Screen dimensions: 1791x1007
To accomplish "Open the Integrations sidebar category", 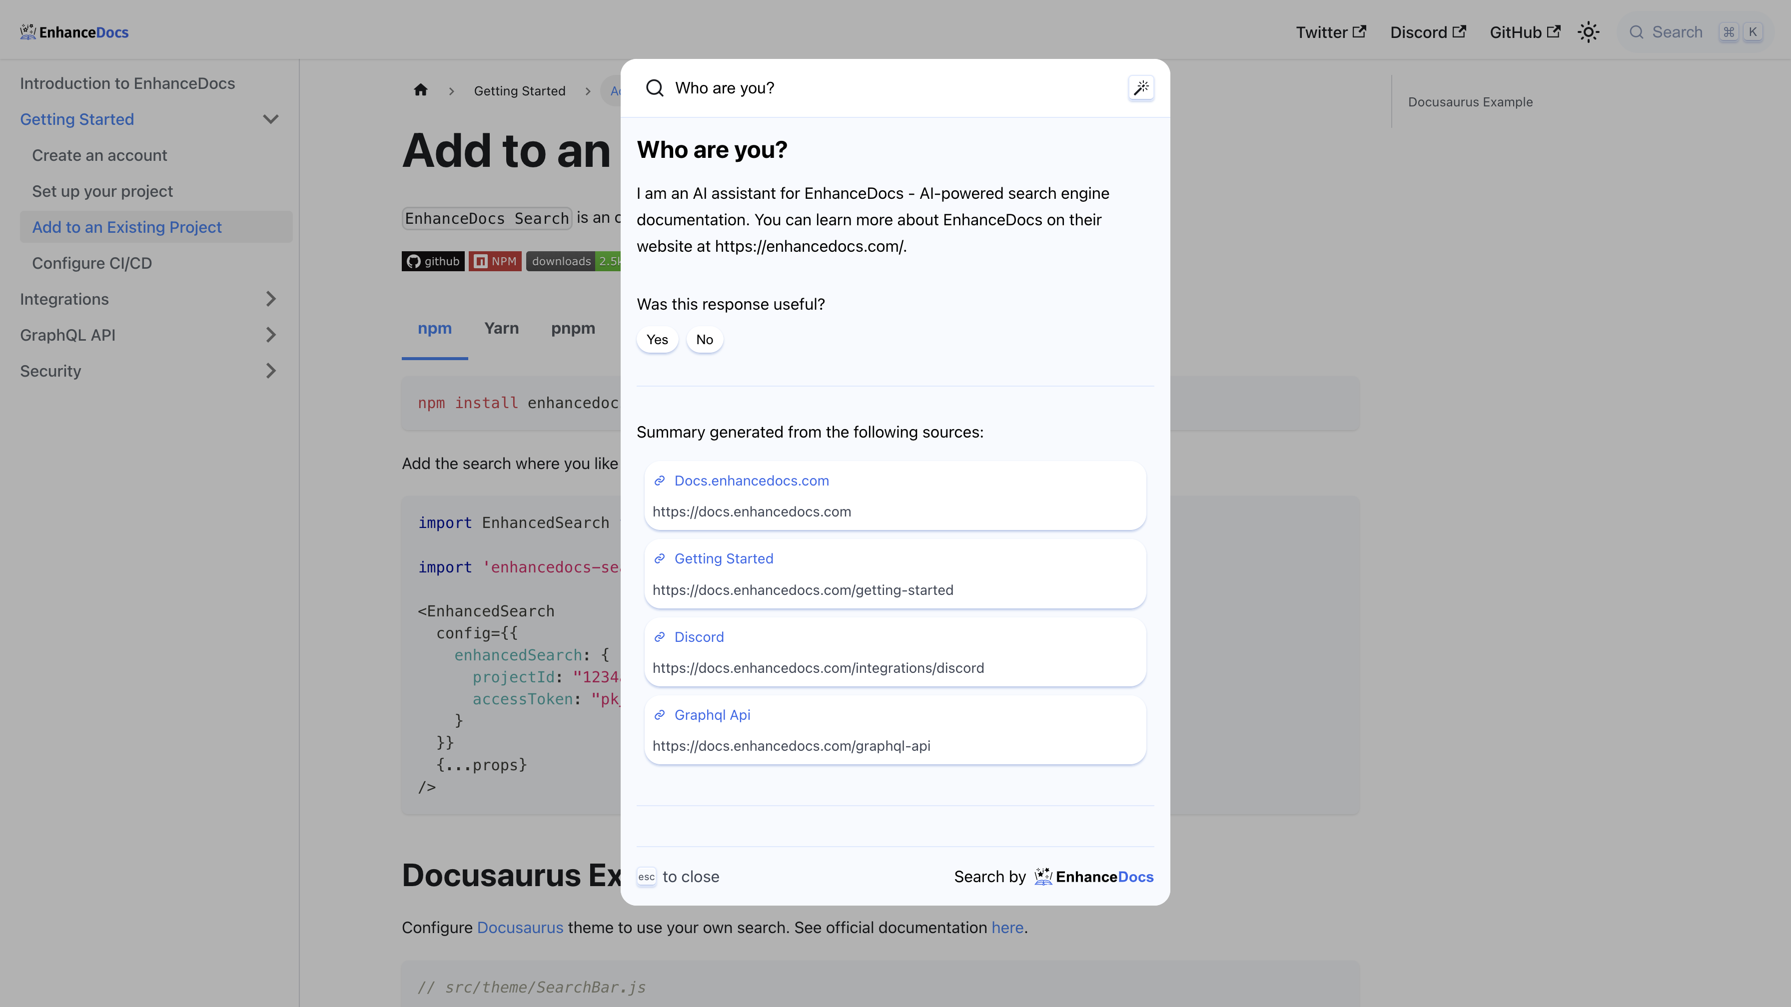I will pos(64,299).
